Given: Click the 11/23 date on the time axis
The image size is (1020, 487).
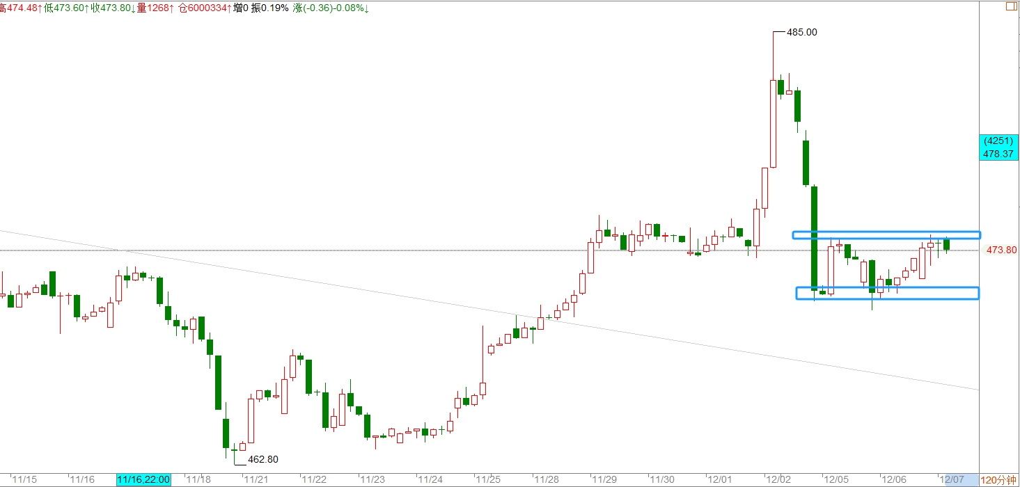Looking at the screenshot, I should (372, 479).
